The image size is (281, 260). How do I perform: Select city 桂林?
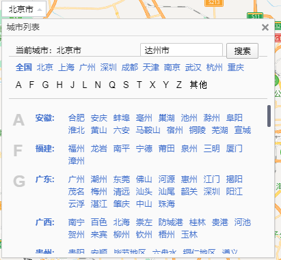(x=198, y=222)
